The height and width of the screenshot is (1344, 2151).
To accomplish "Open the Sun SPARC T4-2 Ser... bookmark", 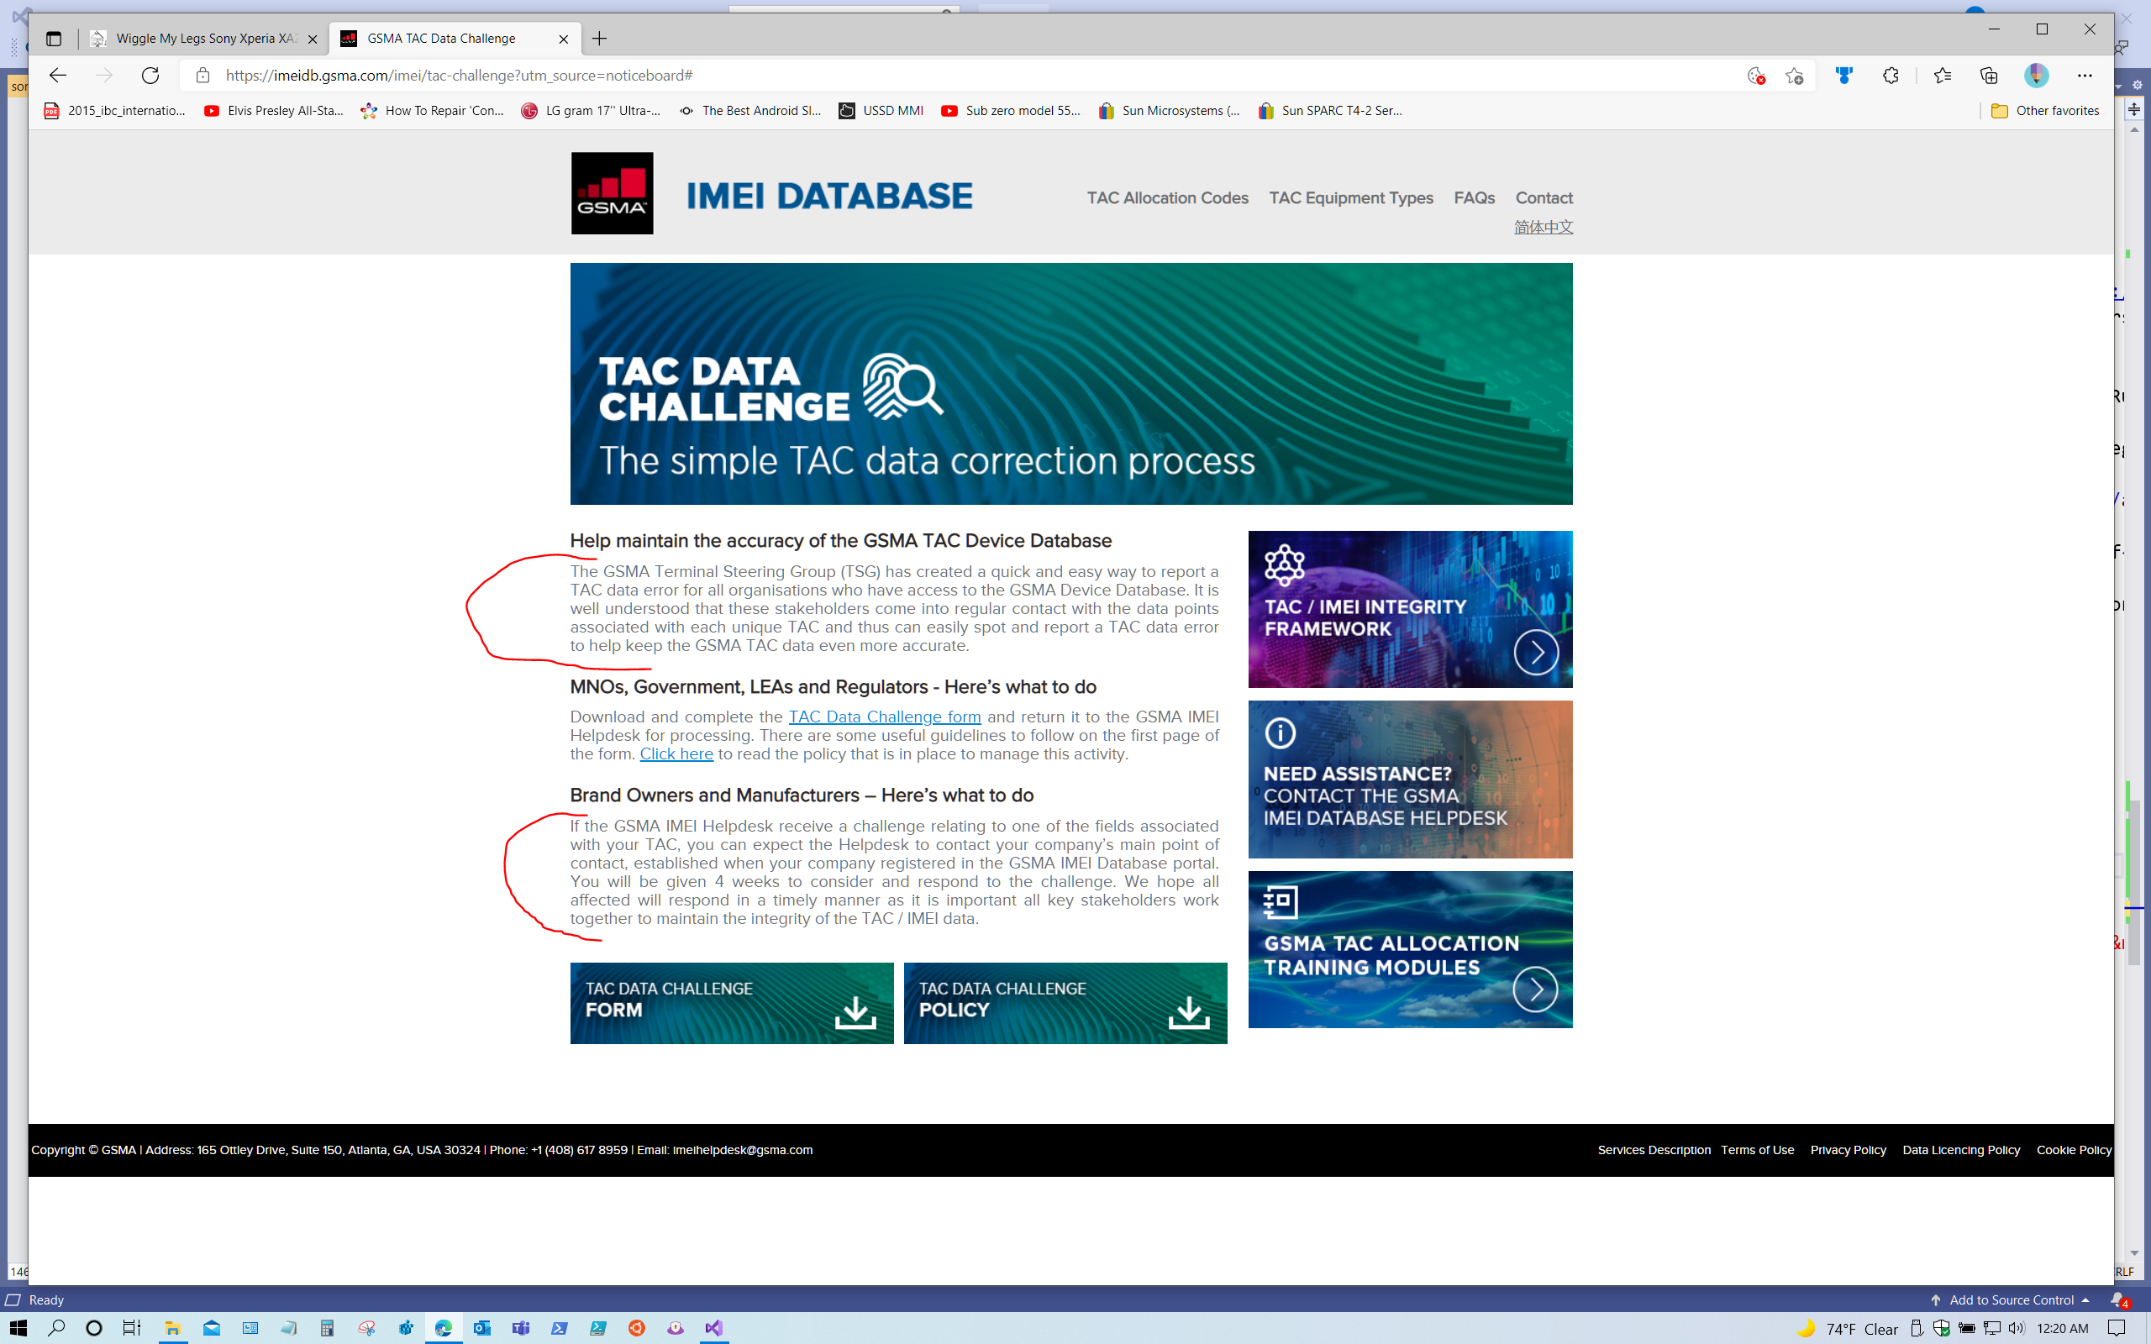I will pyautogui.click(x=1330, y=111).
